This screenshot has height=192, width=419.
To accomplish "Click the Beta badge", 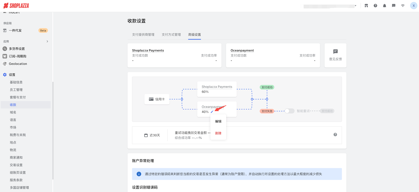I will (x=43, y=31).
